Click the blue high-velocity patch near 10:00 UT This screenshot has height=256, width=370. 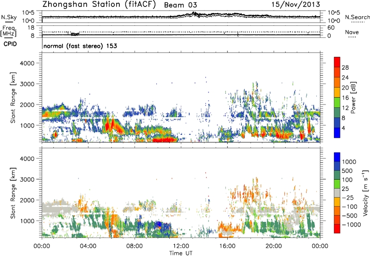(159, 224)
